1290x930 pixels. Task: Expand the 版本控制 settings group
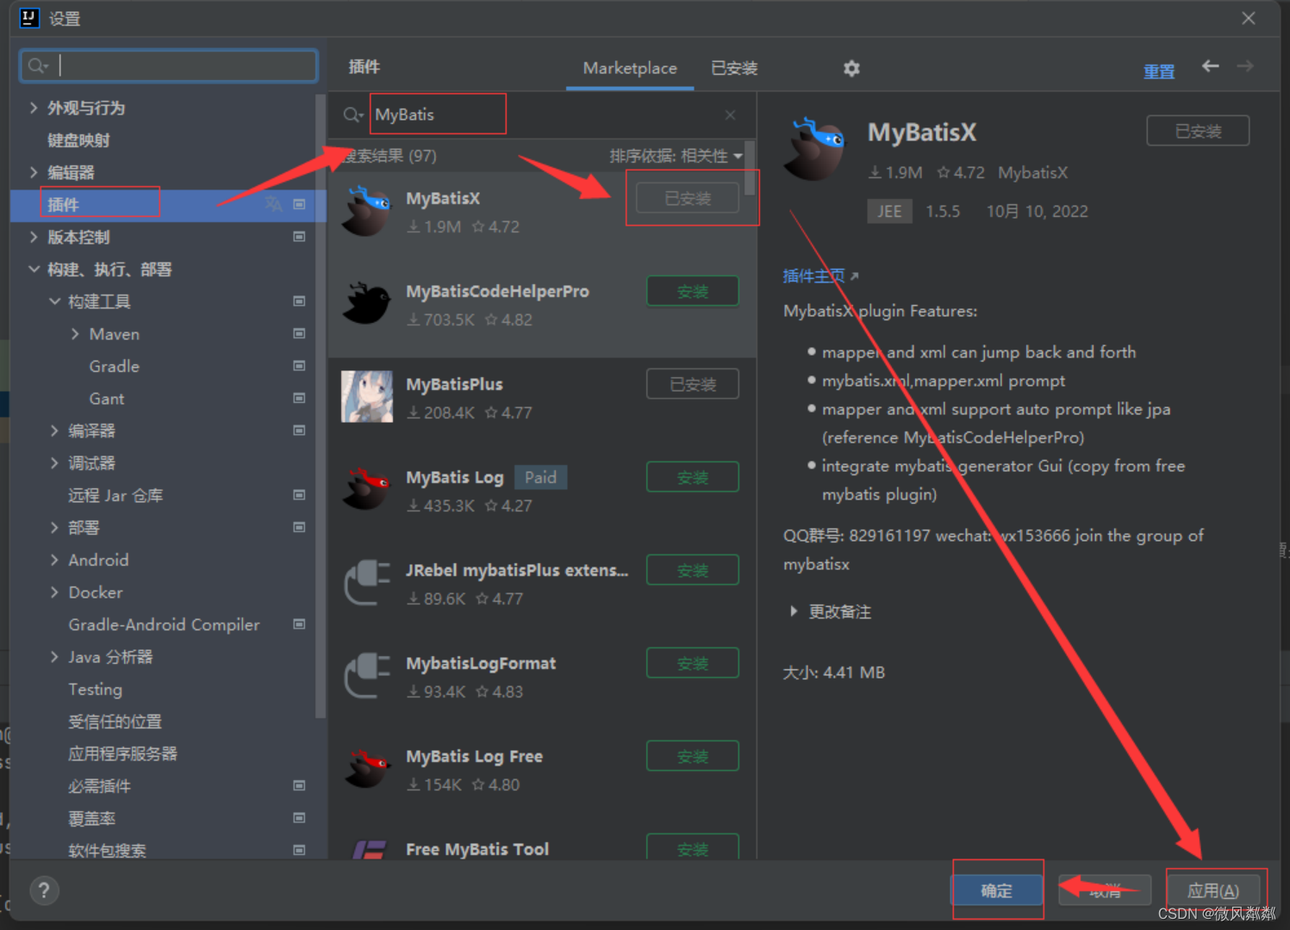34,237
